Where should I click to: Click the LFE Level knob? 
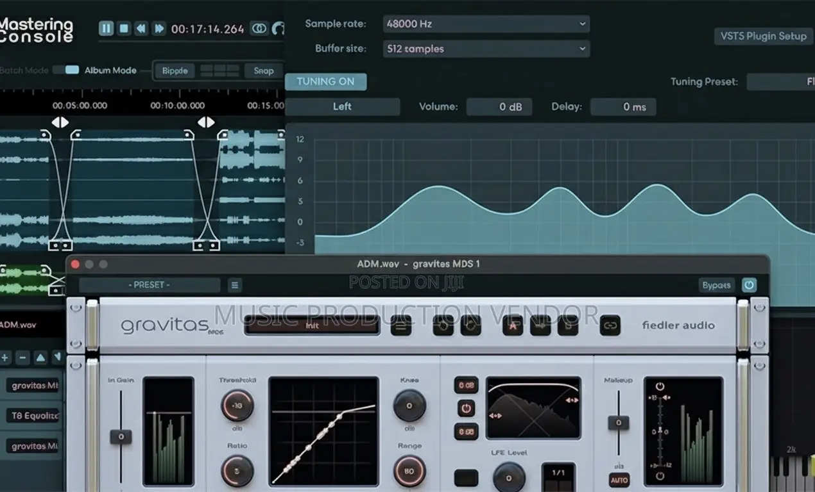[509, 477]
